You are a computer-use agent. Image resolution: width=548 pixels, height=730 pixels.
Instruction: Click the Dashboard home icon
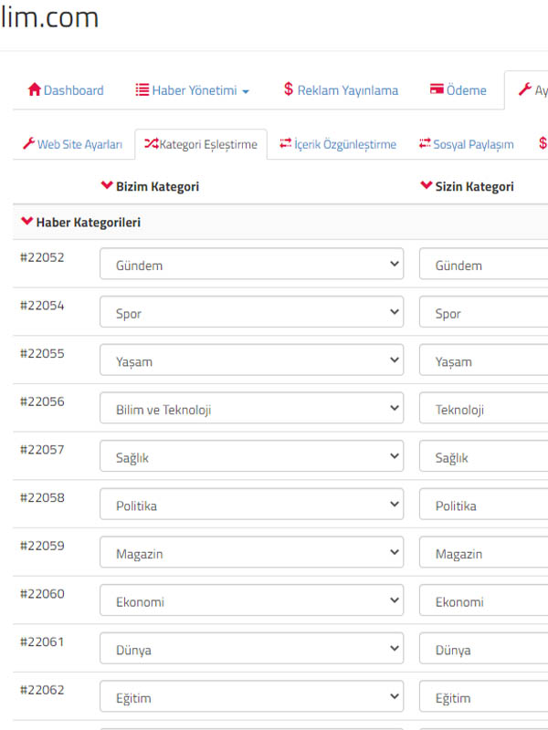point(35,90)
